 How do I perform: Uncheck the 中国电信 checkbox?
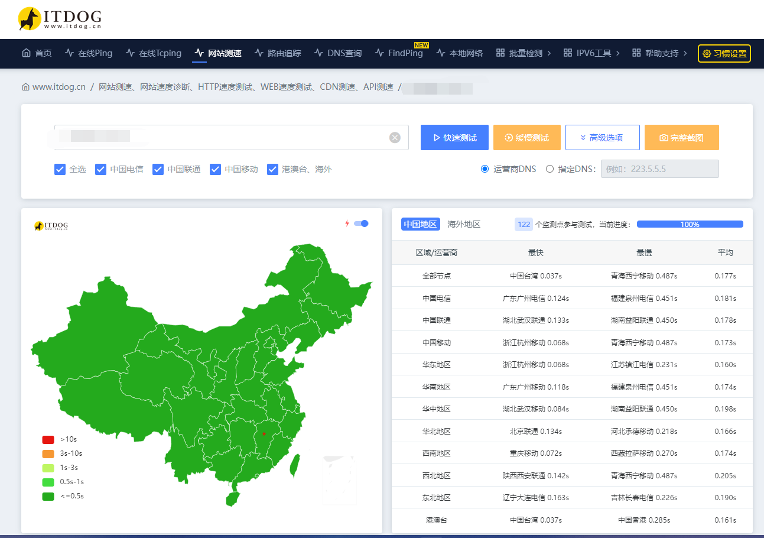coord(100,169)
